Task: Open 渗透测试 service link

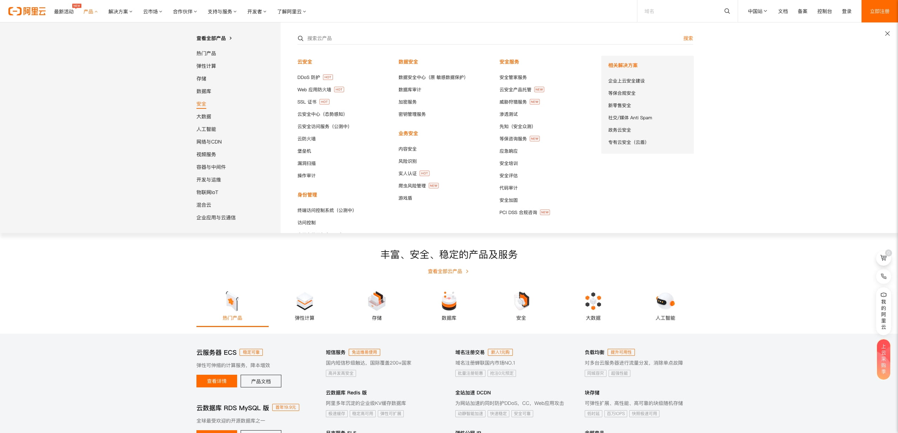Action: (x=509, y=114)
